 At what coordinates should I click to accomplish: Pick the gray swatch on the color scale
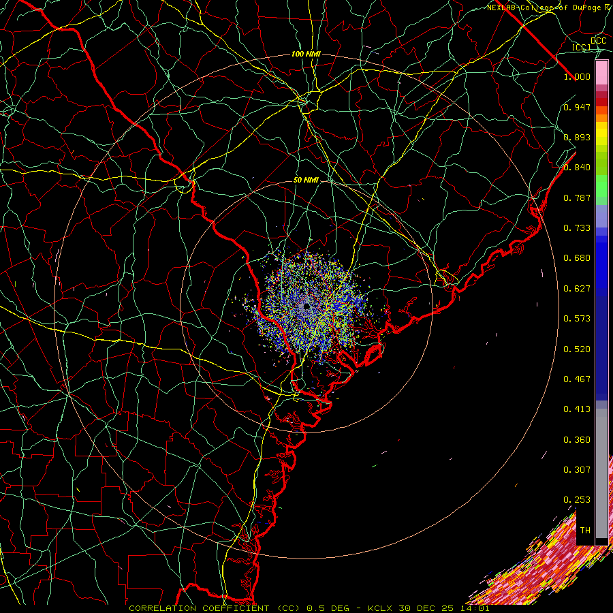click(x=601, y=473)
